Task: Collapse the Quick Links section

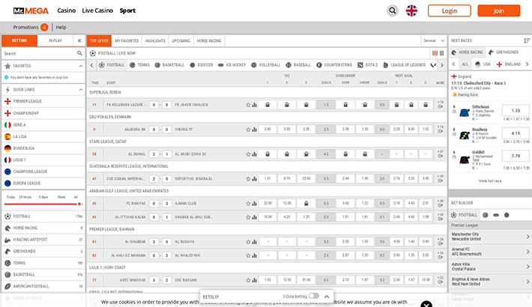Action: click(x=80, y=90)
